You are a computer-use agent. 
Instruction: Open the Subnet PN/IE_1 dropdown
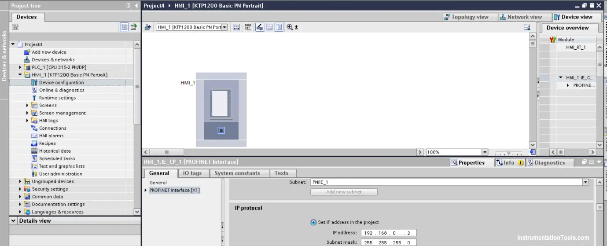(x=585, y=182)
